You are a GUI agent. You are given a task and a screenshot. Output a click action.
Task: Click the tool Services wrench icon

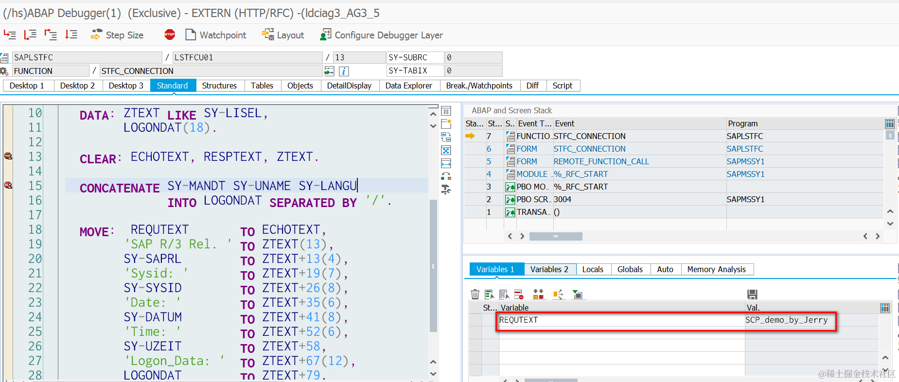coord(446,190)
